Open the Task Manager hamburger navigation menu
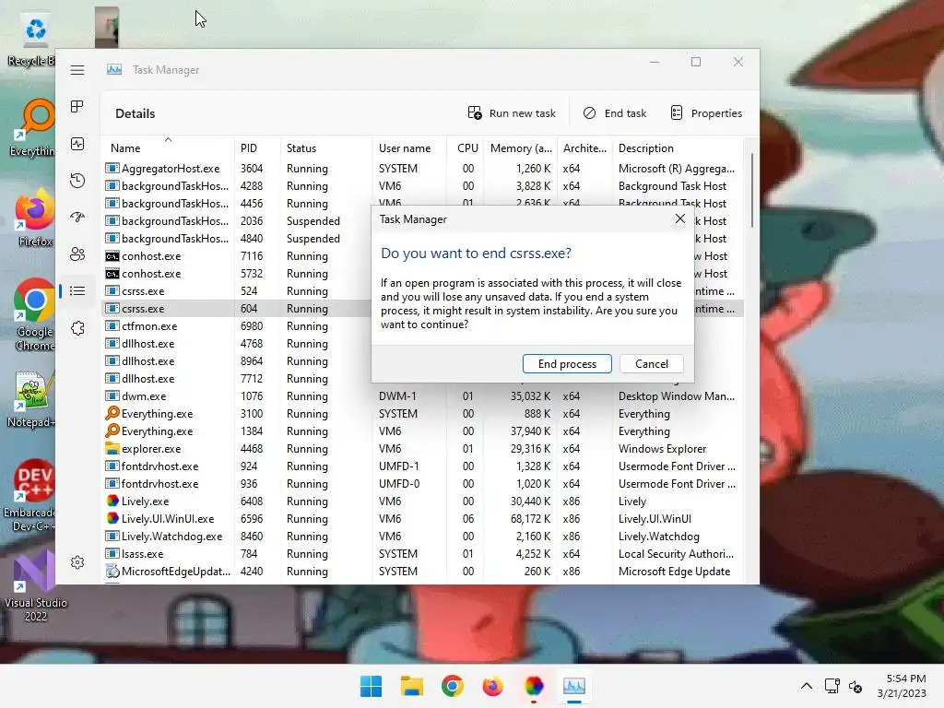 click(x=77, y=70)
